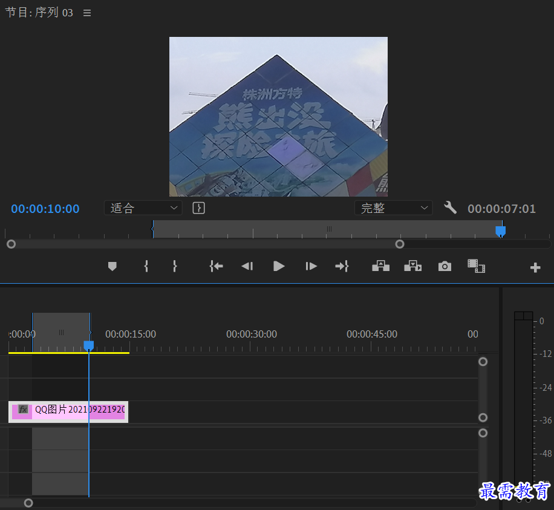
Task: Open the Button Editor plus icon
Action: (x=535, y=267)
